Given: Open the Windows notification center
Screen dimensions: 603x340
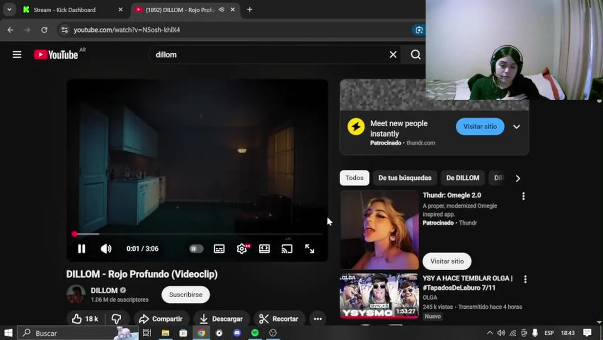Looking at the screenshot, I should pyautogui.click(x=587, y=333).
